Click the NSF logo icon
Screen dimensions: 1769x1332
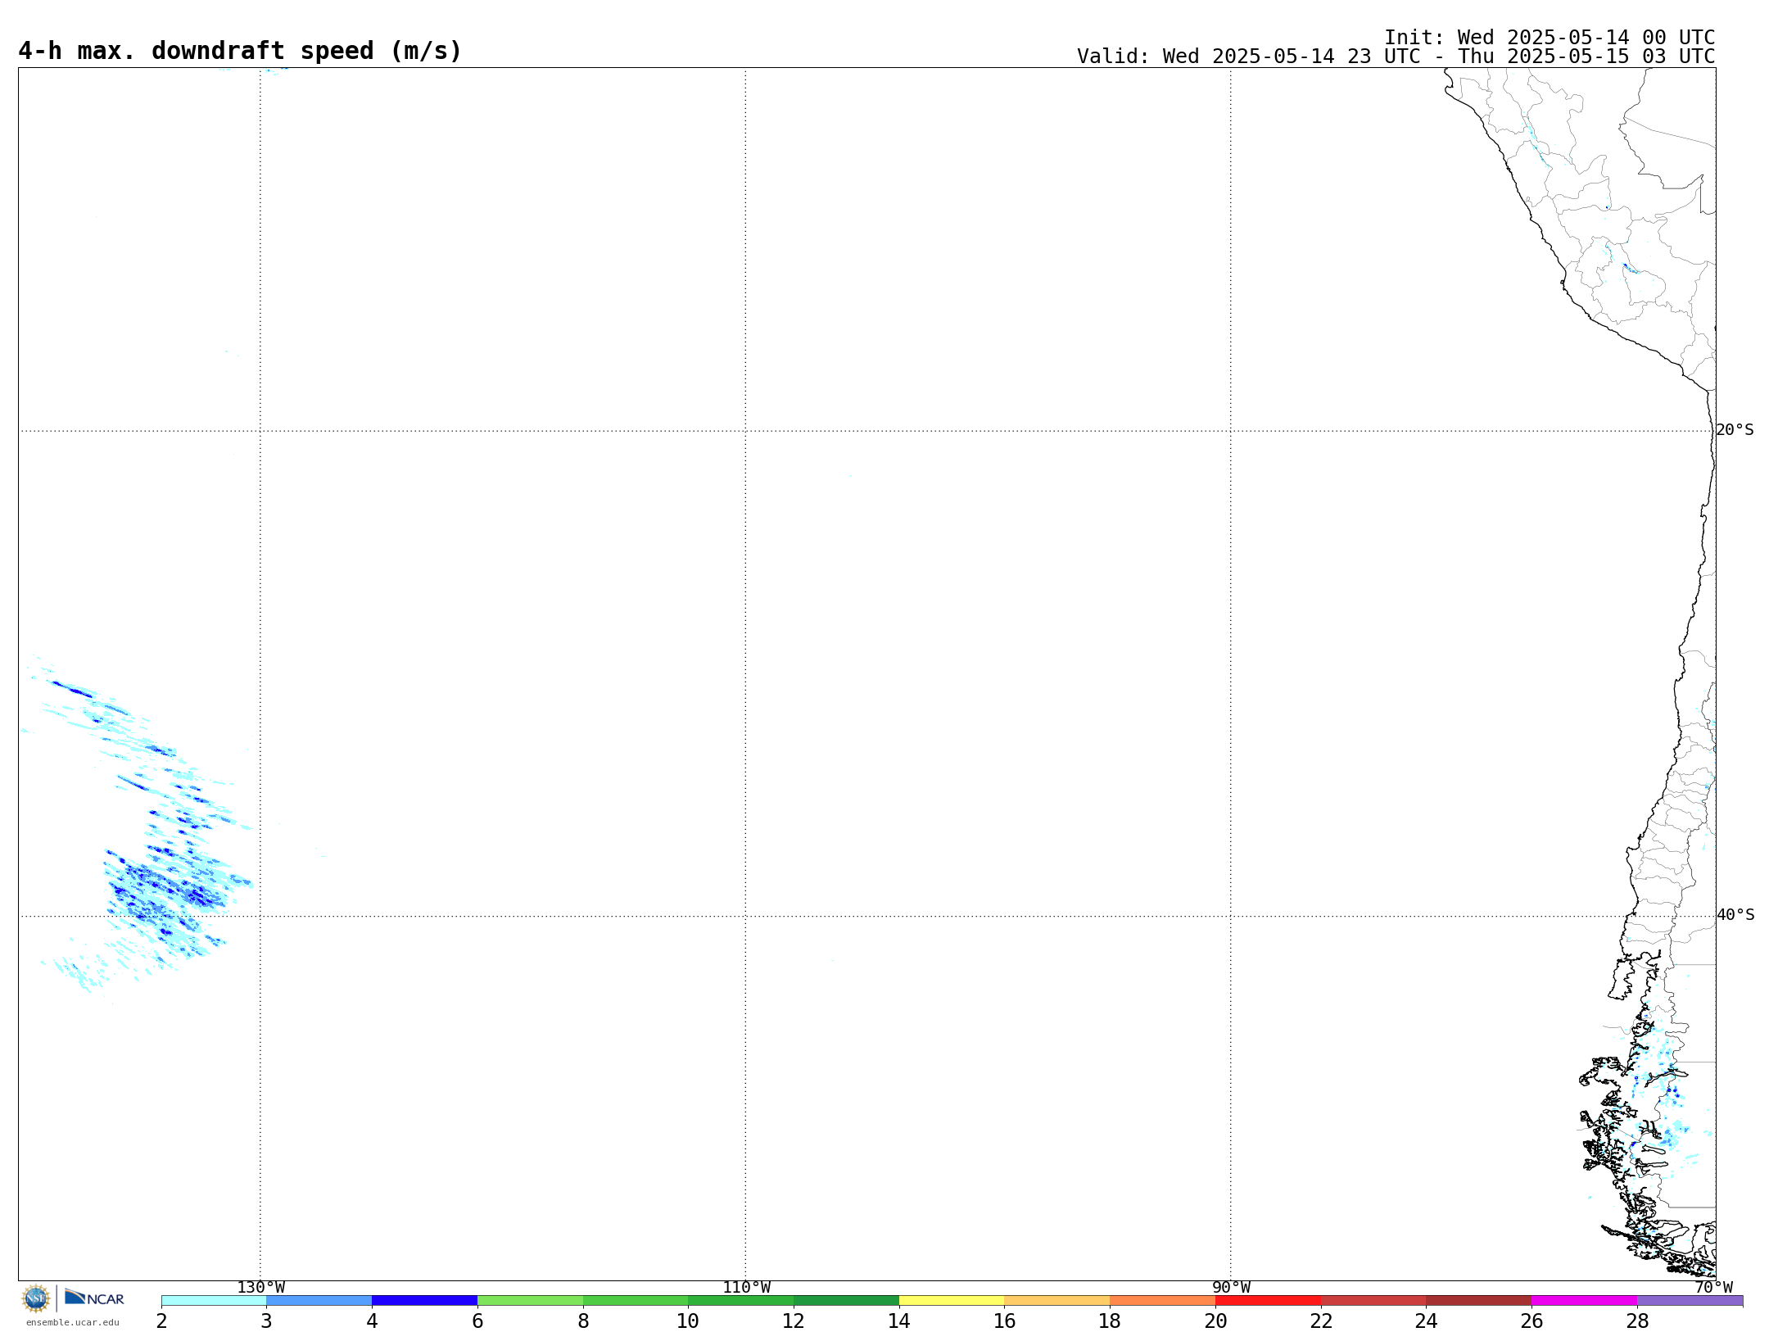[x=36, y=1298]
